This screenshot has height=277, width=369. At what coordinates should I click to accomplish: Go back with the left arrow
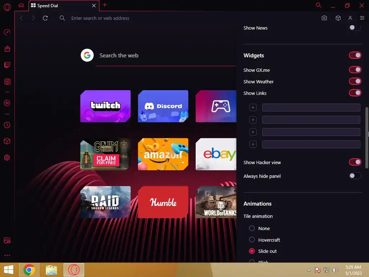[21, 18]
